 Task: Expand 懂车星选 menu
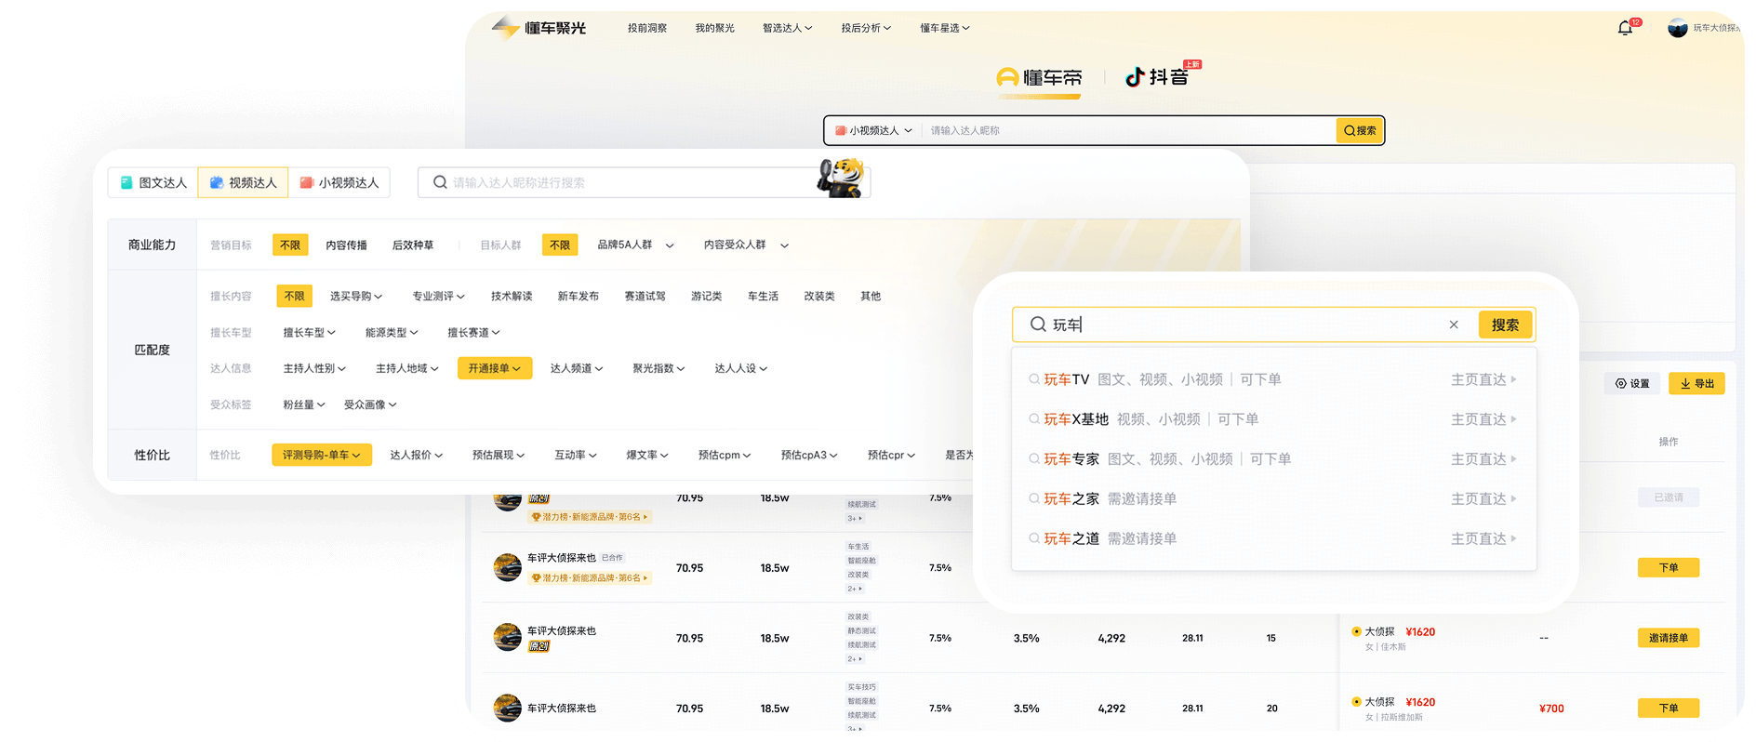(x=945, y=28)
